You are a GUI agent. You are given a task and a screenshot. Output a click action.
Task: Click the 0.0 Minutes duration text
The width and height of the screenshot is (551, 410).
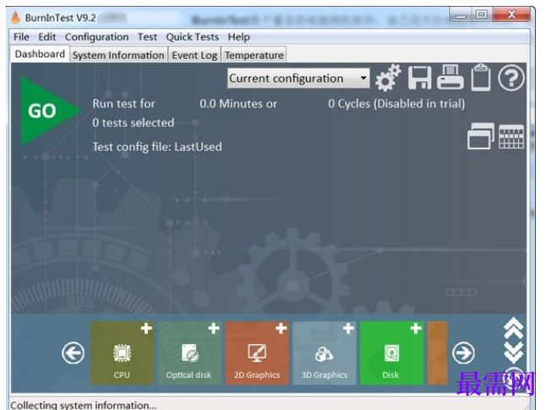coord(238,104)
